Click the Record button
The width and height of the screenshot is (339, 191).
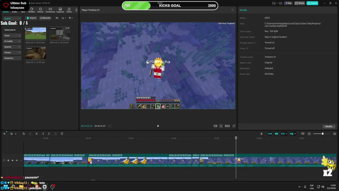45,18
